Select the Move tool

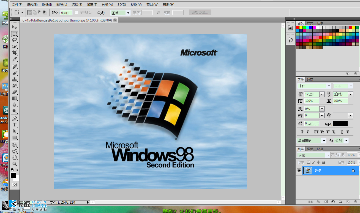[x=15, y=27]
